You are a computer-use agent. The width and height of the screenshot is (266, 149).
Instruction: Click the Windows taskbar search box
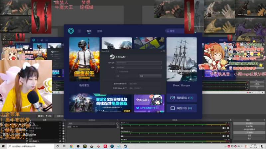pos(31,146)
